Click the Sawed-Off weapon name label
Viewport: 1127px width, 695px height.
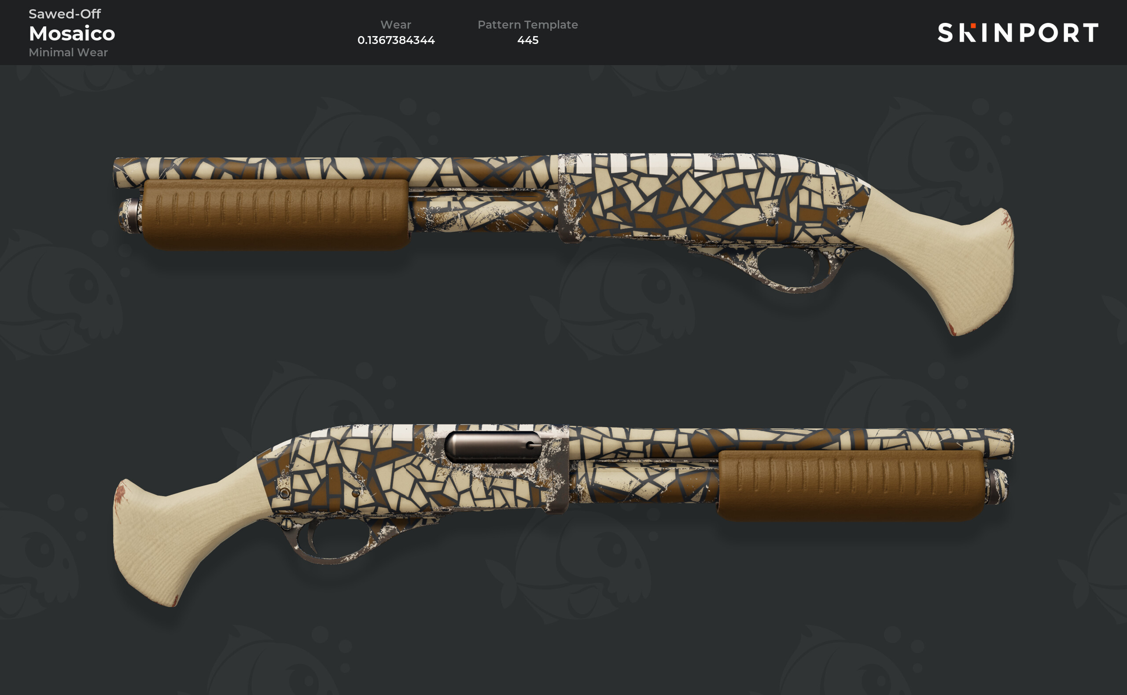click(x=64, y=14)
